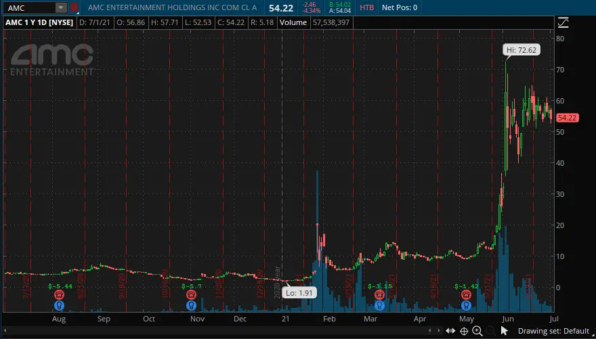Activate the crosshair pan tool icon
This screenshot has height=339, width=596.
(464, 331)
